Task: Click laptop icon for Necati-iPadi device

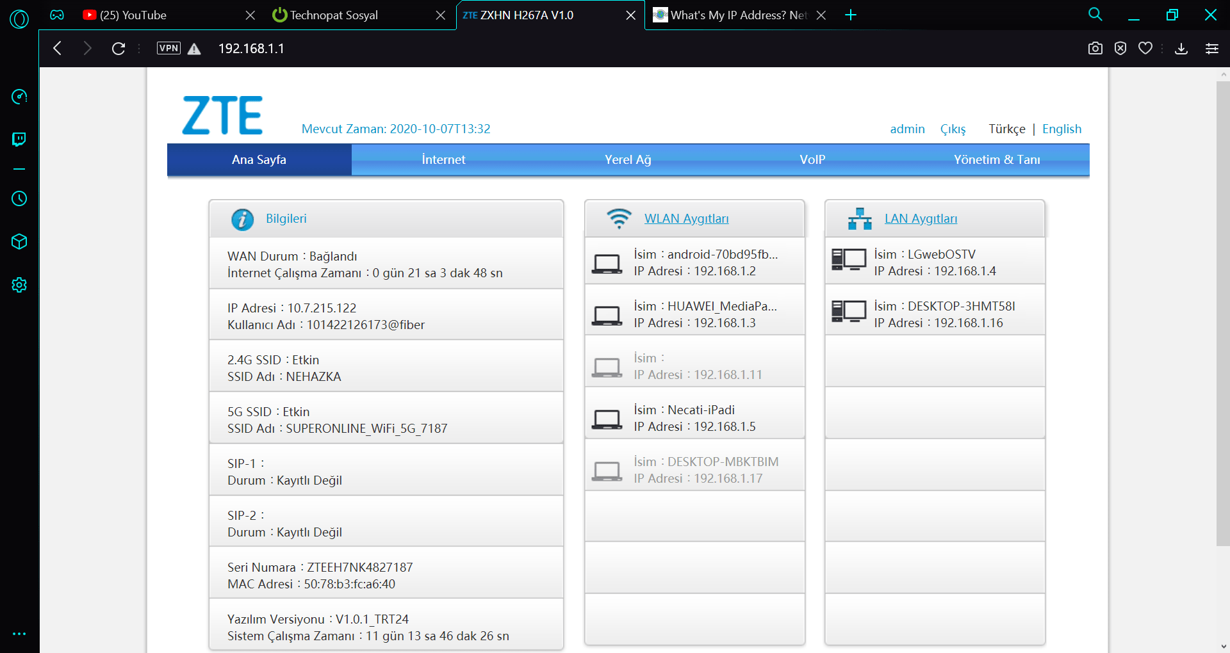Action: [x=606, y=419]
